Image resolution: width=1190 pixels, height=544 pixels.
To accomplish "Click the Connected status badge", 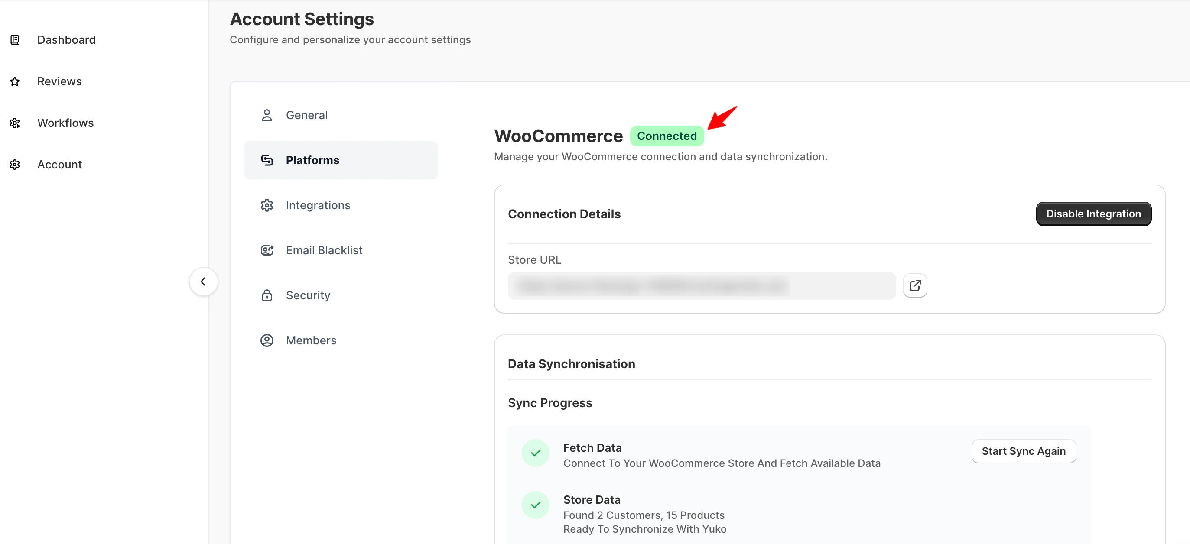I will click(x=667, y=136).
